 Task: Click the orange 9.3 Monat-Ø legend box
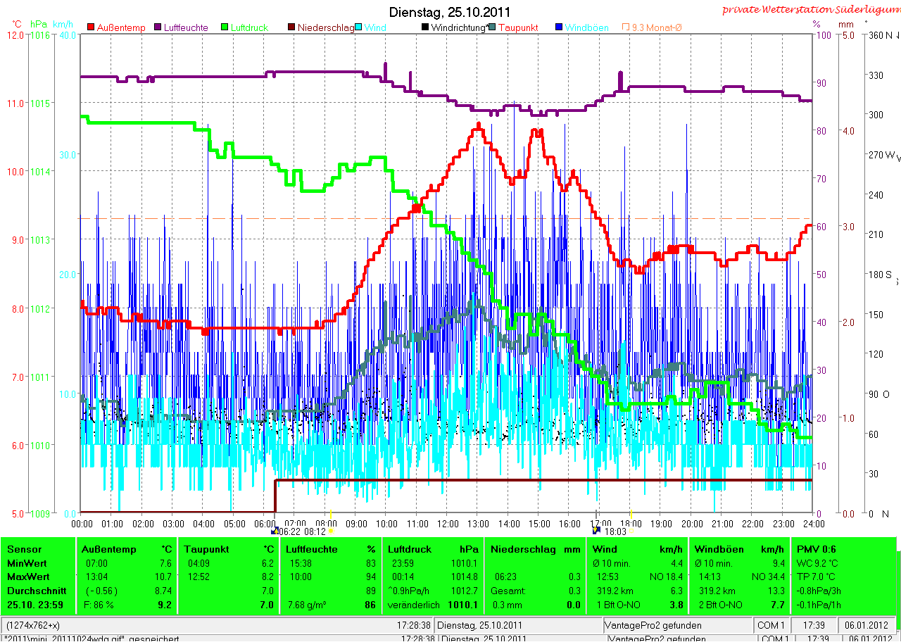coord(626,27)
